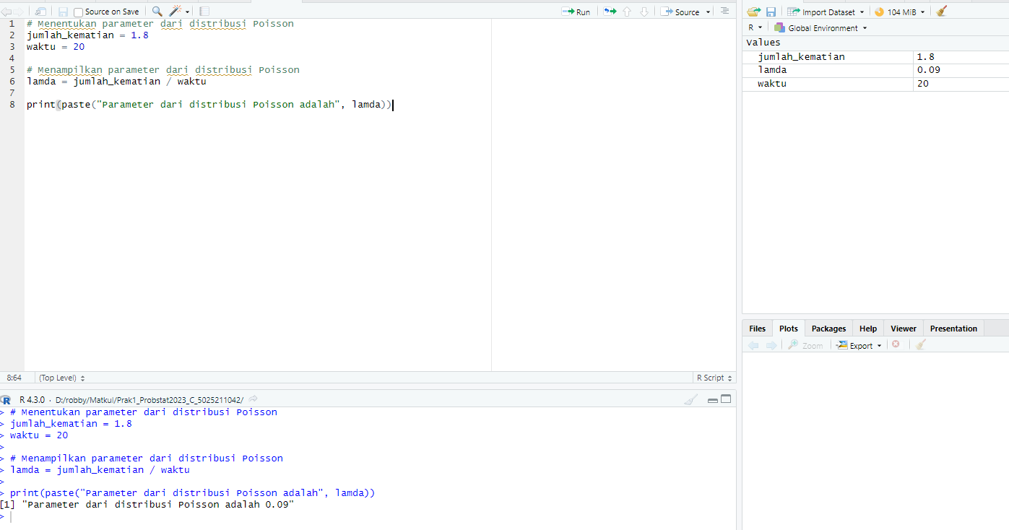
Task: Go back to previous source location
Action: pyautogui.click(x=5, y=12)
